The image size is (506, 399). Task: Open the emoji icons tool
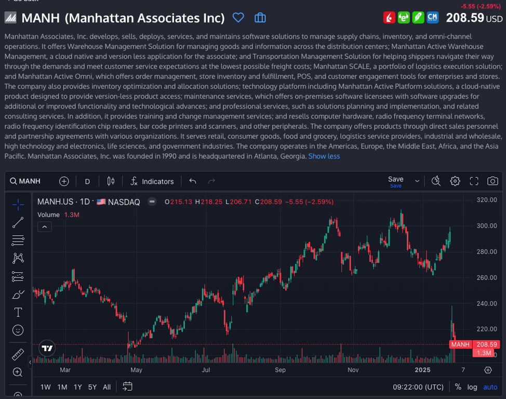(18, 330)
